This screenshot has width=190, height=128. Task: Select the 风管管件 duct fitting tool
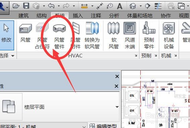(59, 36)
